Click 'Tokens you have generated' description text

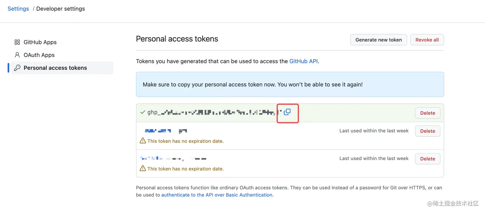[227, 61]
